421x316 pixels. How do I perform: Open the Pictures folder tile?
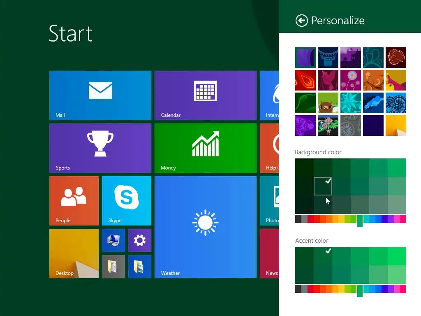pos(140,267)
